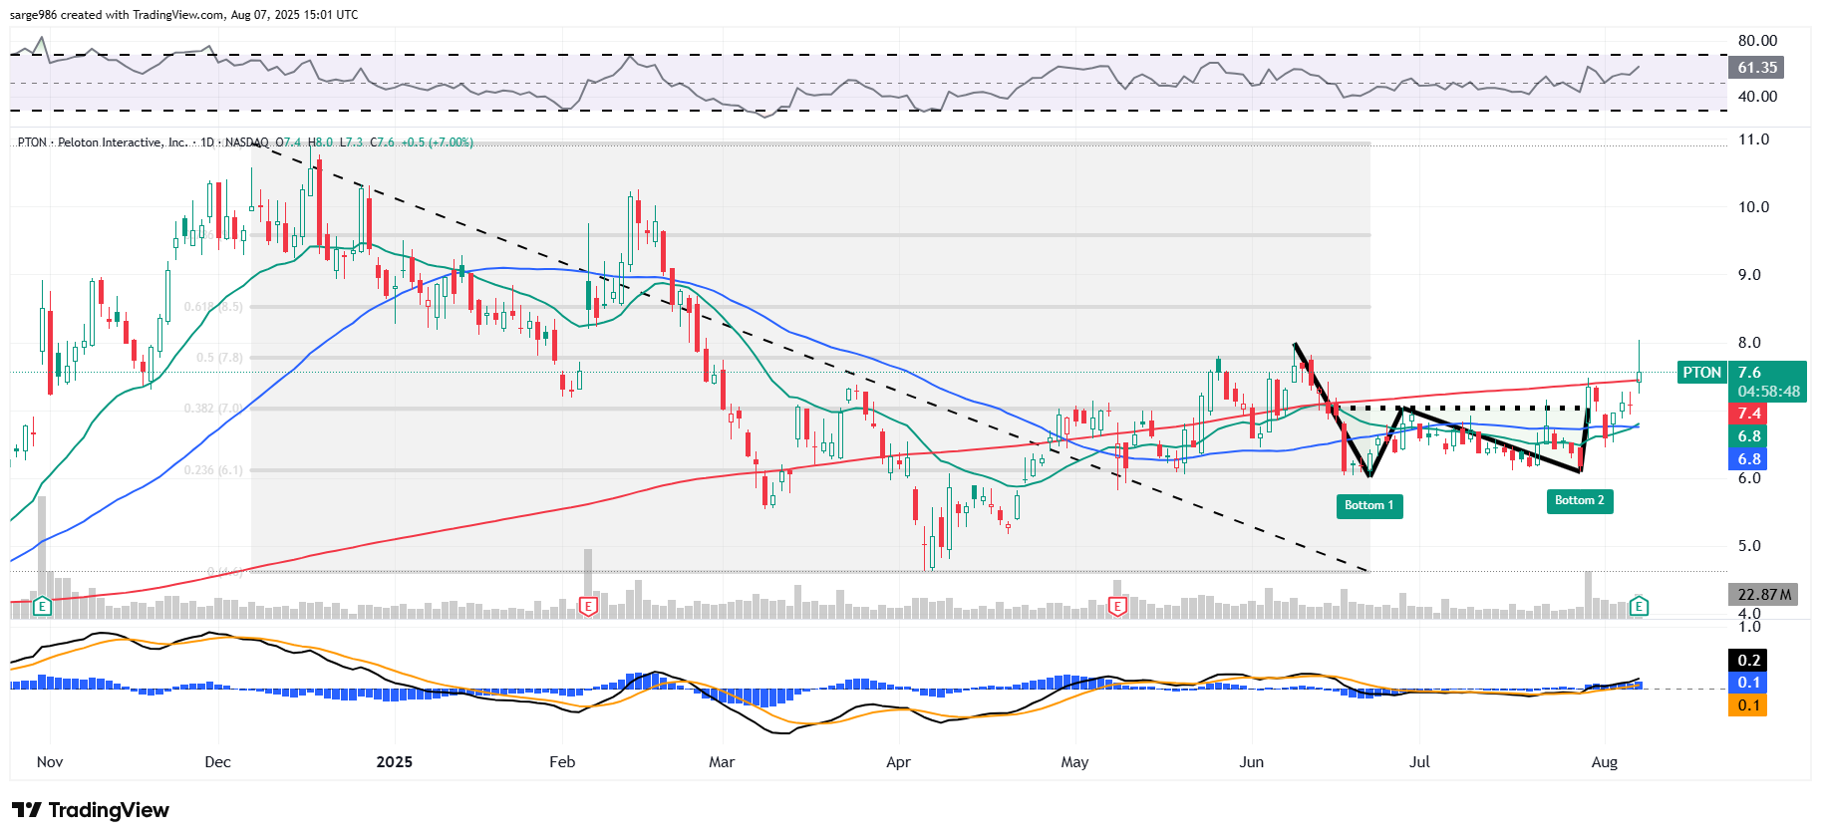Screen dimensions: 1821x840
Task: Click the 0.5 (7.8) Fibonacci level label
Action: (219, 358)
